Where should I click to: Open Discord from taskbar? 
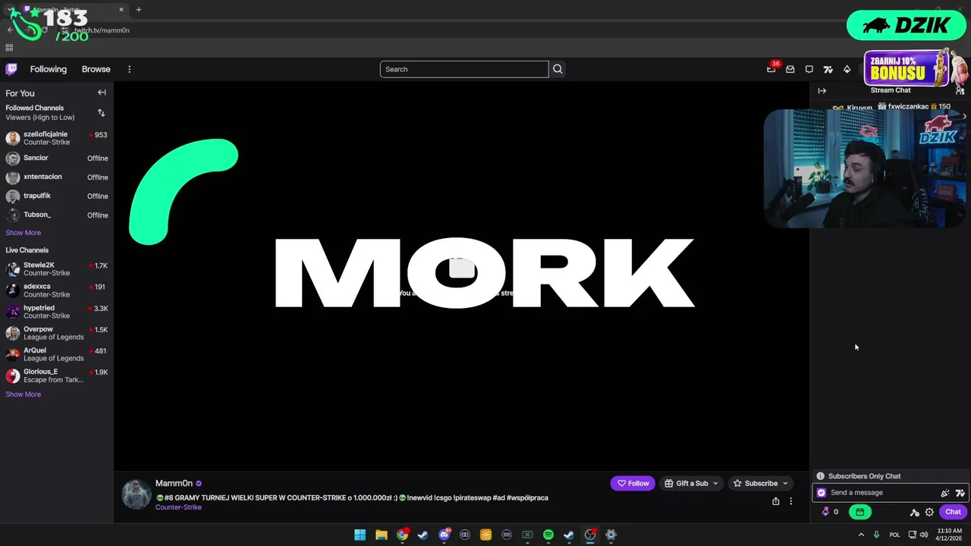pyautogui.click(x=445, y=535)
